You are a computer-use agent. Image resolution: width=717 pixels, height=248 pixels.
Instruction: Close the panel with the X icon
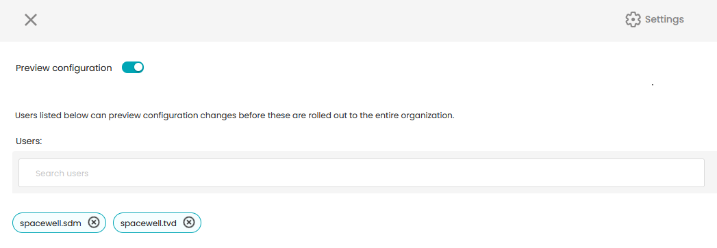[x=31, y=20]
